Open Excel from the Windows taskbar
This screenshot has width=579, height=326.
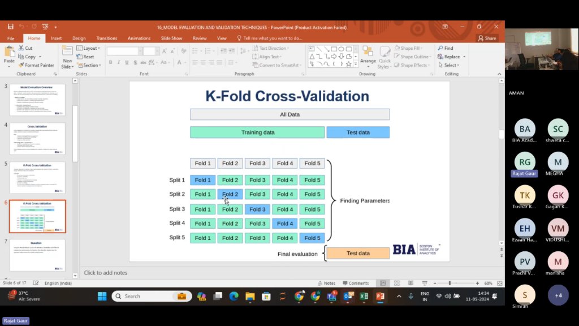364,296
